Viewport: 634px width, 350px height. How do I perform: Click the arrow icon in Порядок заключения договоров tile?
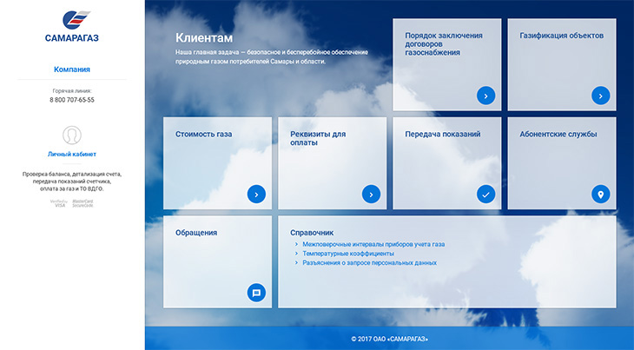pyautogui.click(x=485, y=96)
